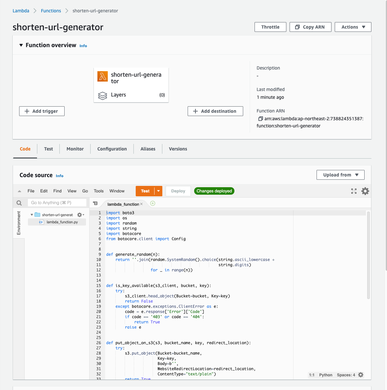Screen dimensions: 387x390
Task: Click the Copy ARN button
Action: (310, 27)
